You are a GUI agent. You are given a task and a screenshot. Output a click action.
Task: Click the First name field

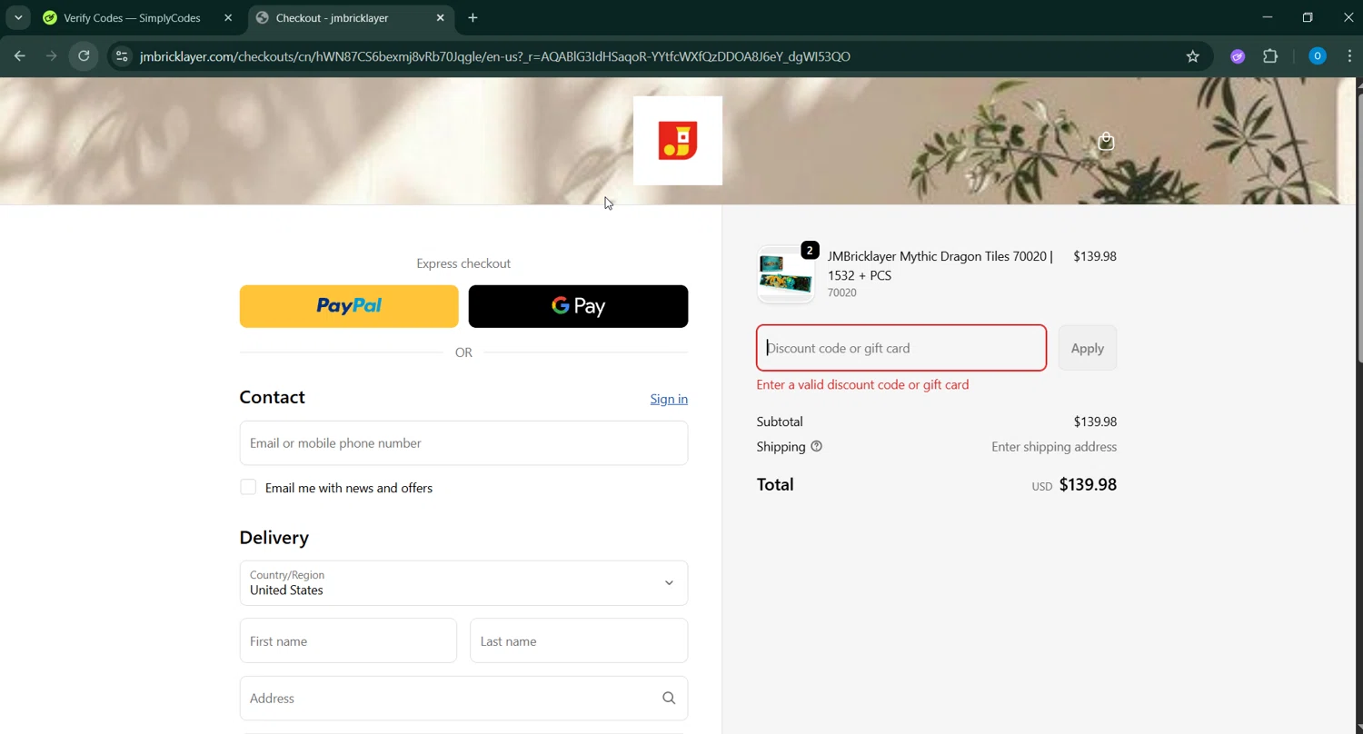click(348, 640)
